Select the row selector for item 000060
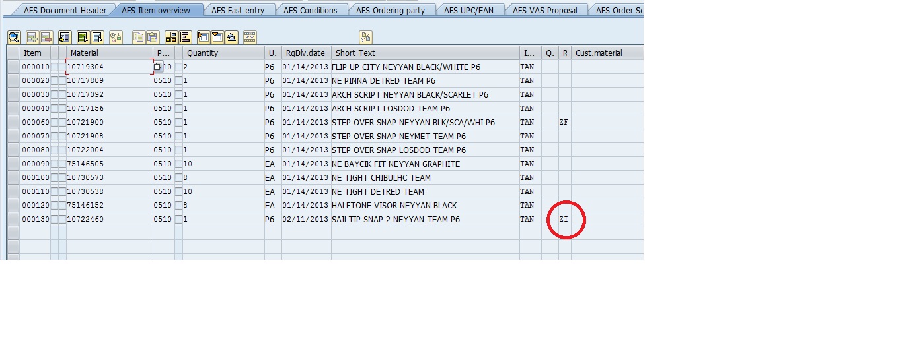This screenshot has width=898, height=364. click(x=13, y=123)
